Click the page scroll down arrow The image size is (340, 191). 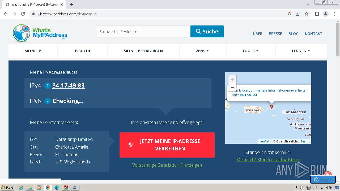[338, 181]
